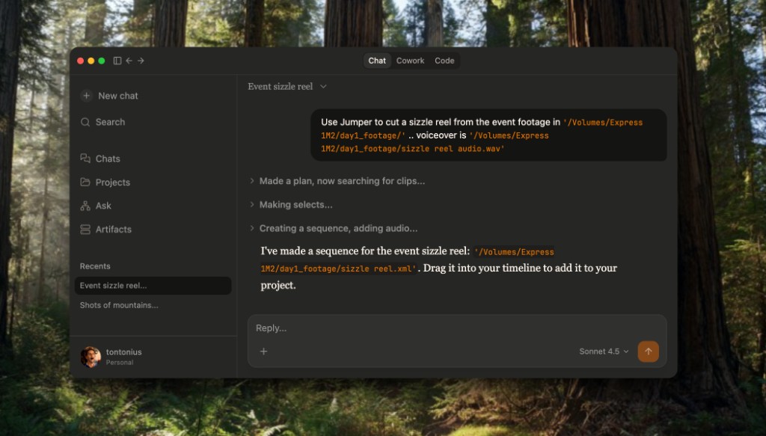Open the Sonnet 4.5 model selector

click(x=604, y=351)
